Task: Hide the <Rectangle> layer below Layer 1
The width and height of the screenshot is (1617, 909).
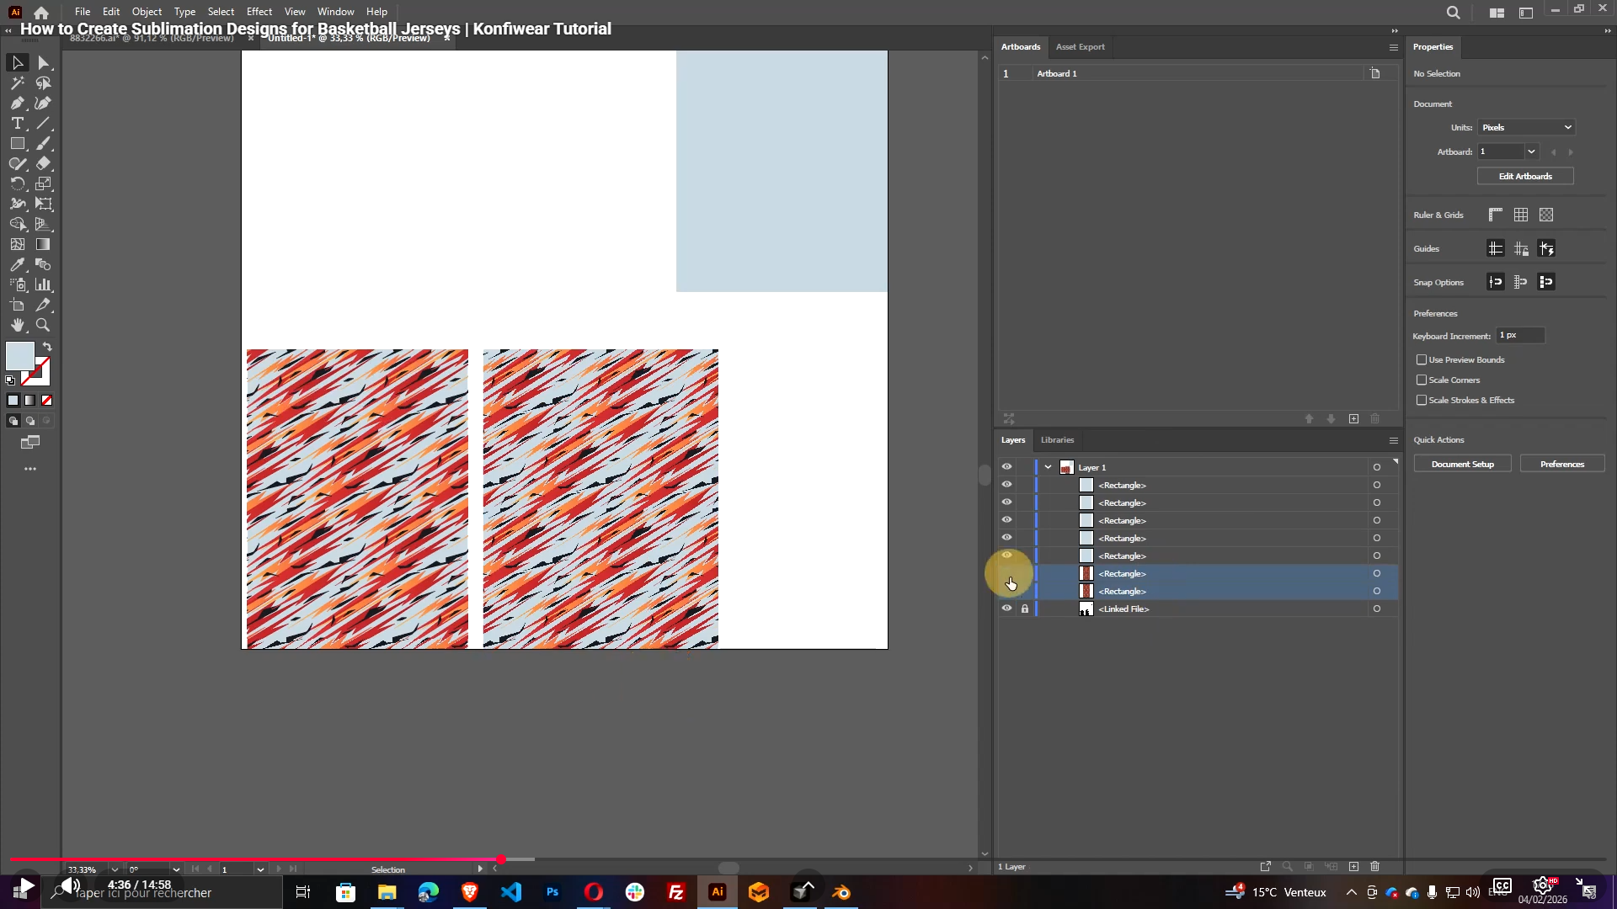Action: coord(1006,484)
